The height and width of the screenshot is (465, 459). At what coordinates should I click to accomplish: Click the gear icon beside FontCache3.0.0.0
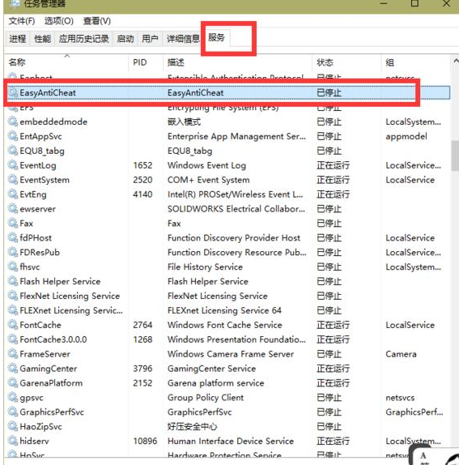[13, 339]
